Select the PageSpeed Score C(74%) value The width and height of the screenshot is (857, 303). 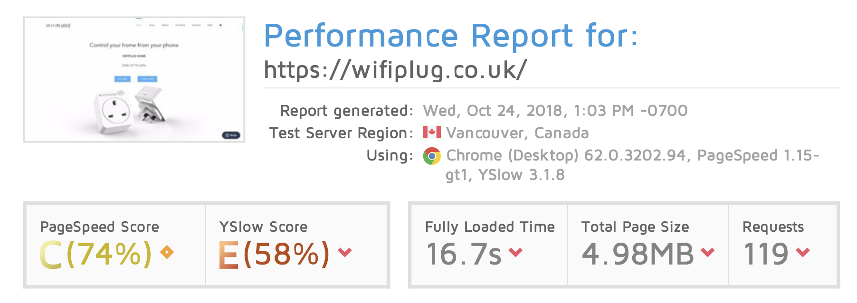pyautogui.click(x=95, y=254)
